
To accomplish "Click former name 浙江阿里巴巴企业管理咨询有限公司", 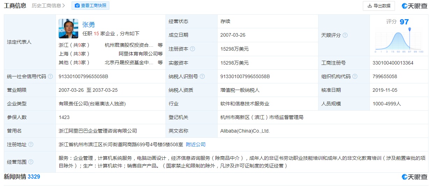I will click(x=98, y=131).
